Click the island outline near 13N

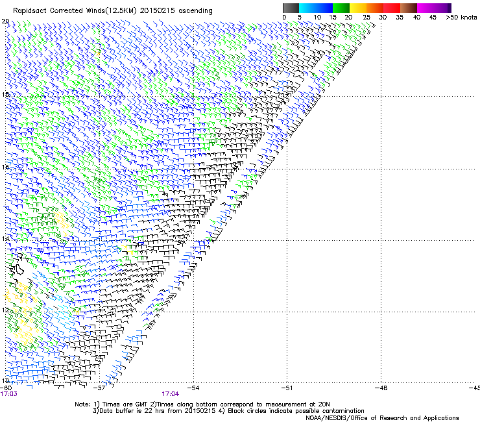pos(20,269)
